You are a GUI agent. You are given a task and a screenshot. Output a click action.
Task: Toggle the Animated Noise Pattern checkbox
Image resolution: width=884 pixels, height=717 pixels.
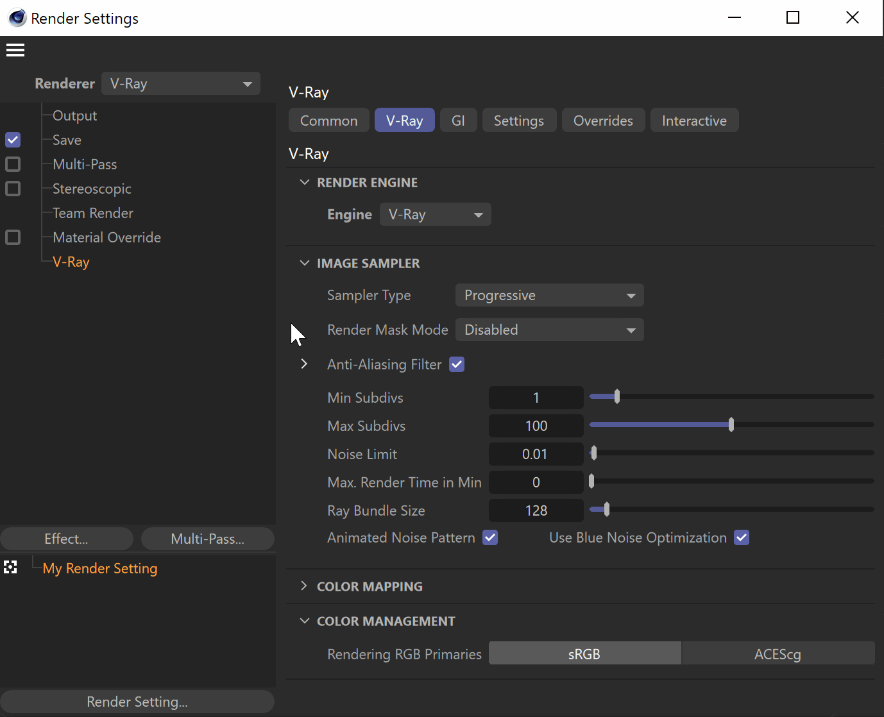tap(490, 537)
